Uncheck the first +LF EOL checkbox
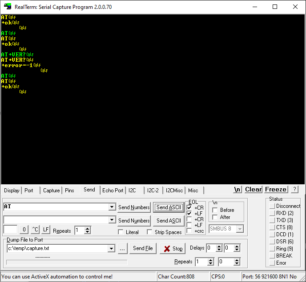This screenshot has width=306, height=282. [189, 214]
